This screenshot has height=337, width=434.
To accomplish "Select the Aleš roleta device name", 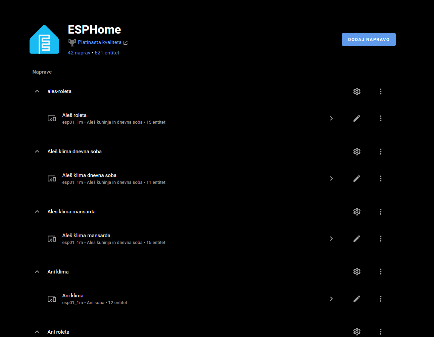I will point(75,115).
